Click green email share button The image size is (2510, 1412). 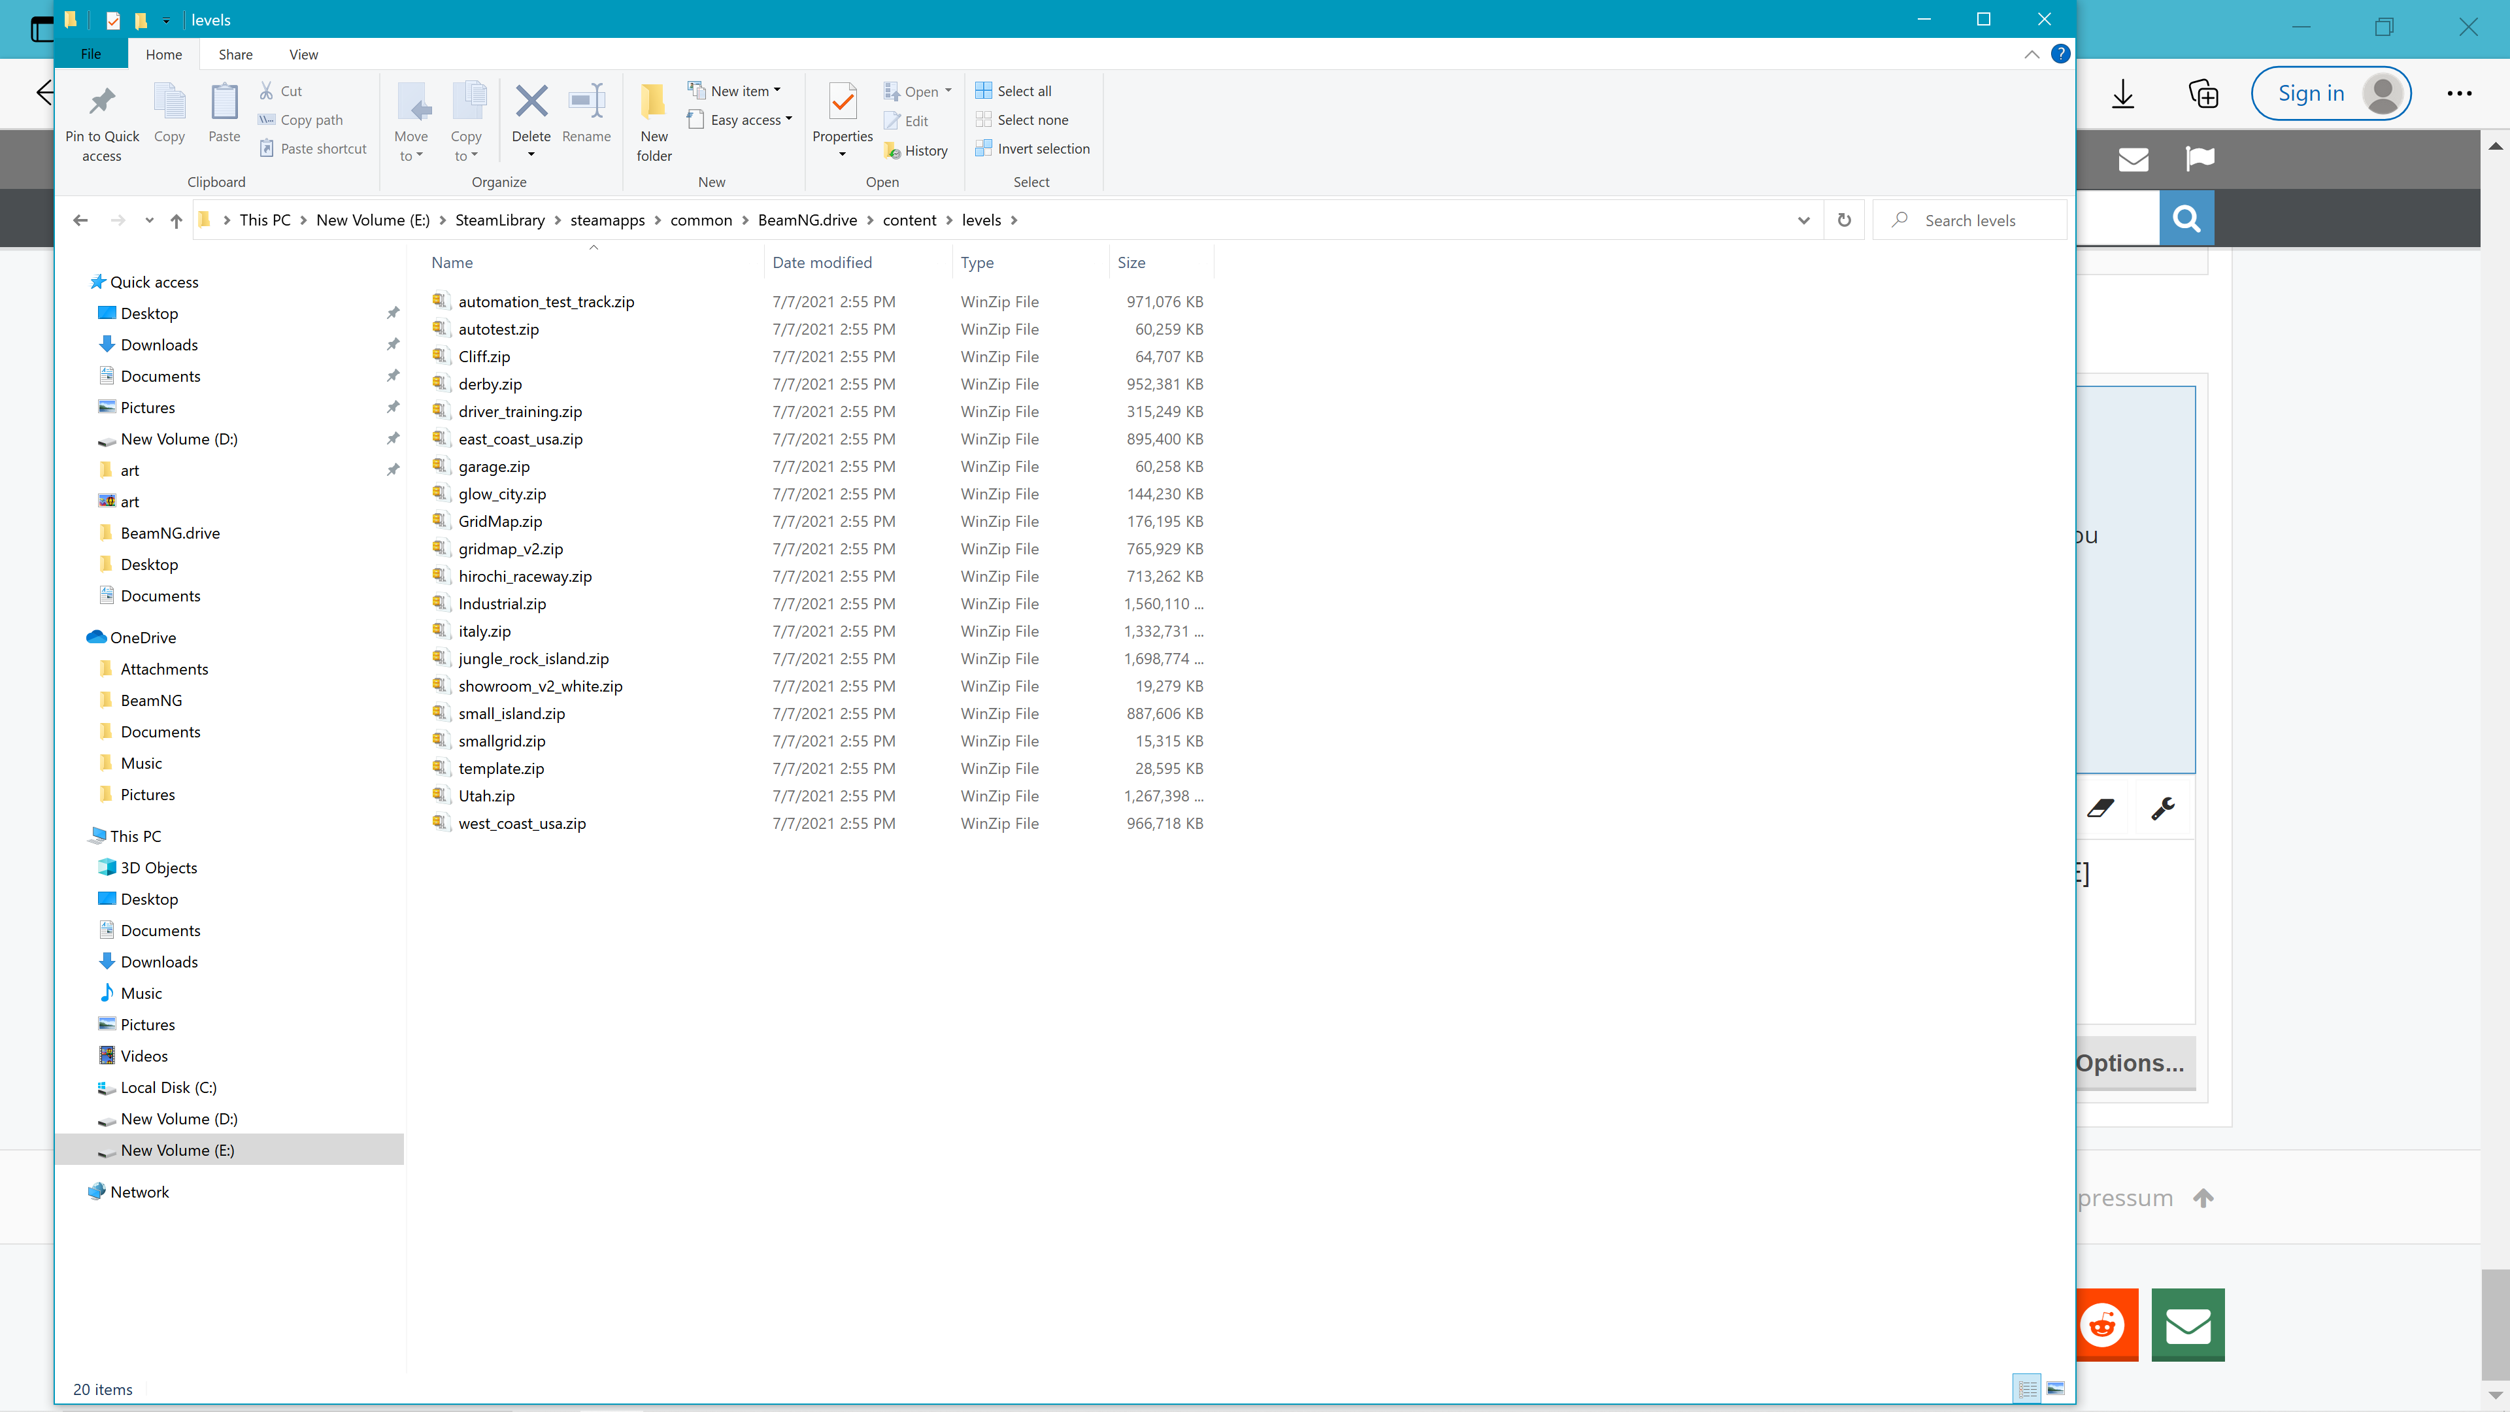click(x=2188, y=1325)
